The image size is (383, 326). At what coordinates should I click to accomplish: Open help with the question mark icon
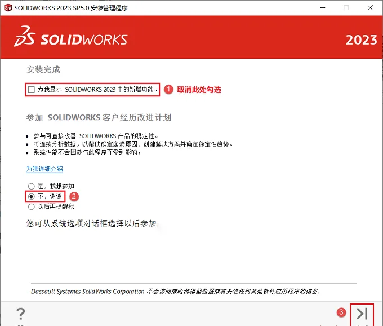pyautogui.click(x=21, y=314)
